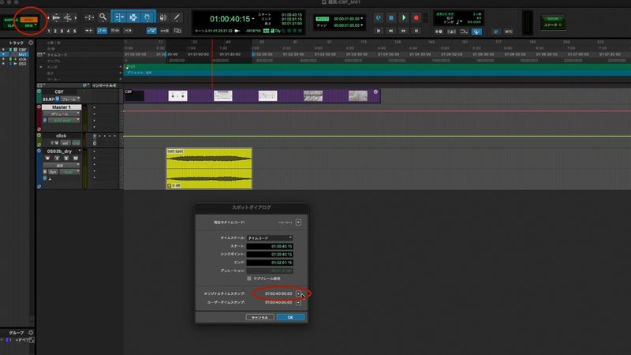The height and width of the screenshot is (355, 631).
Task: Select the Scrubber speaker tool
Action: click(x=162, y=17)
